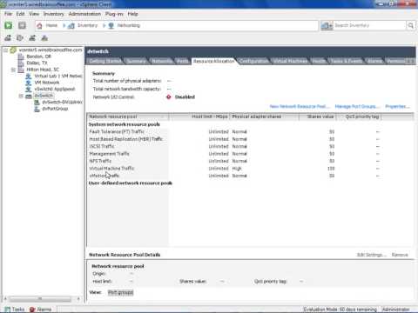Select the vSwitch0 Appliped network item

(55, 89)
